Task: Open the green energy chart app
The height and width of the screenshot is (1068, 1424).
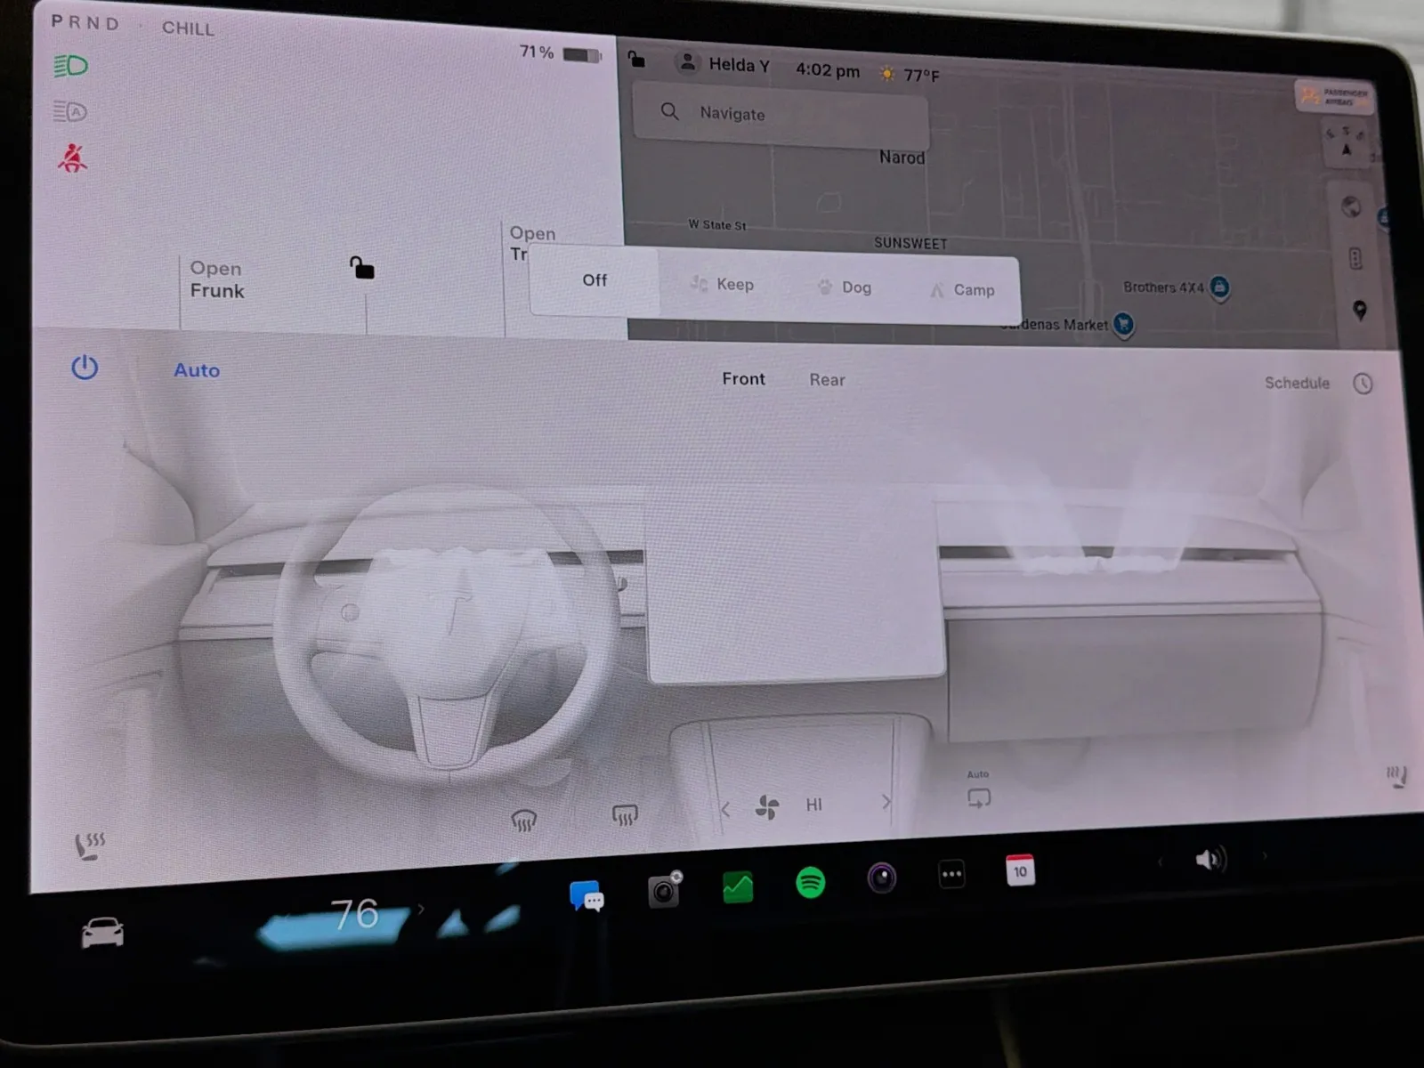Action: (738, 886)
